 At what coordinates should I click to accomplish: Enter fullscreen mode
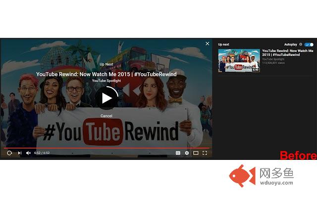coord(205,153)
